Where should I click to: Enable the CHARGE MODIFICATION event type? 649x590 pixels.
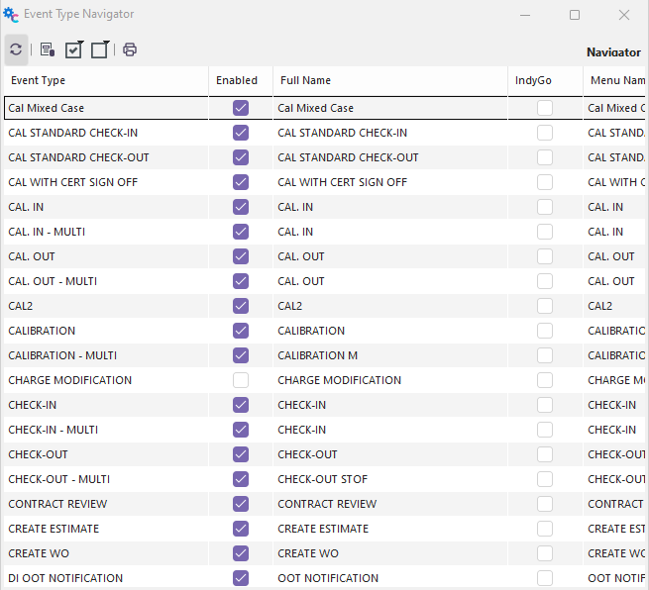241,380
